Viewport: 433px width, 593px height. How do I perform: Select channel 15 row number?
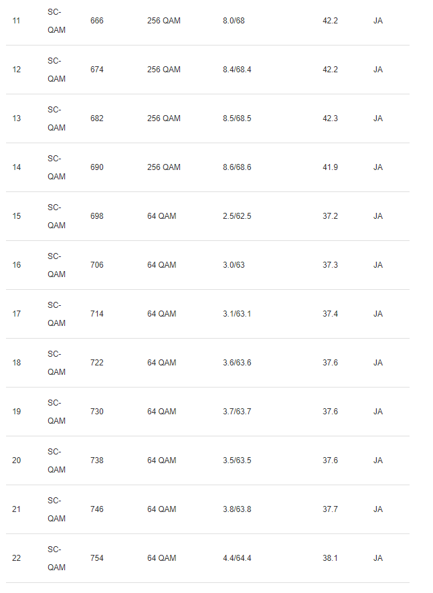(x=16, y=216)
